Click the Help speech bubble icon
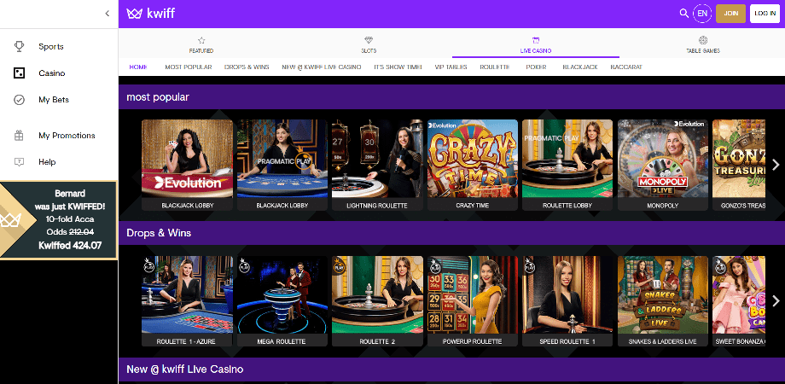The image size is (785, 384). (19, 162)
